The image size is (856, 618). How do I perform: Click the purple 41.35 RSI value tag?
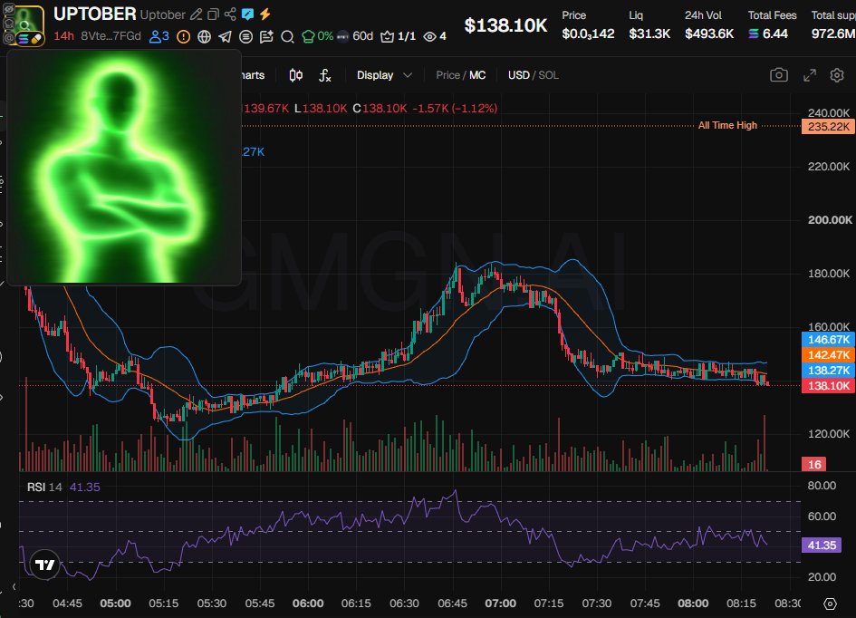coord(822,545)
